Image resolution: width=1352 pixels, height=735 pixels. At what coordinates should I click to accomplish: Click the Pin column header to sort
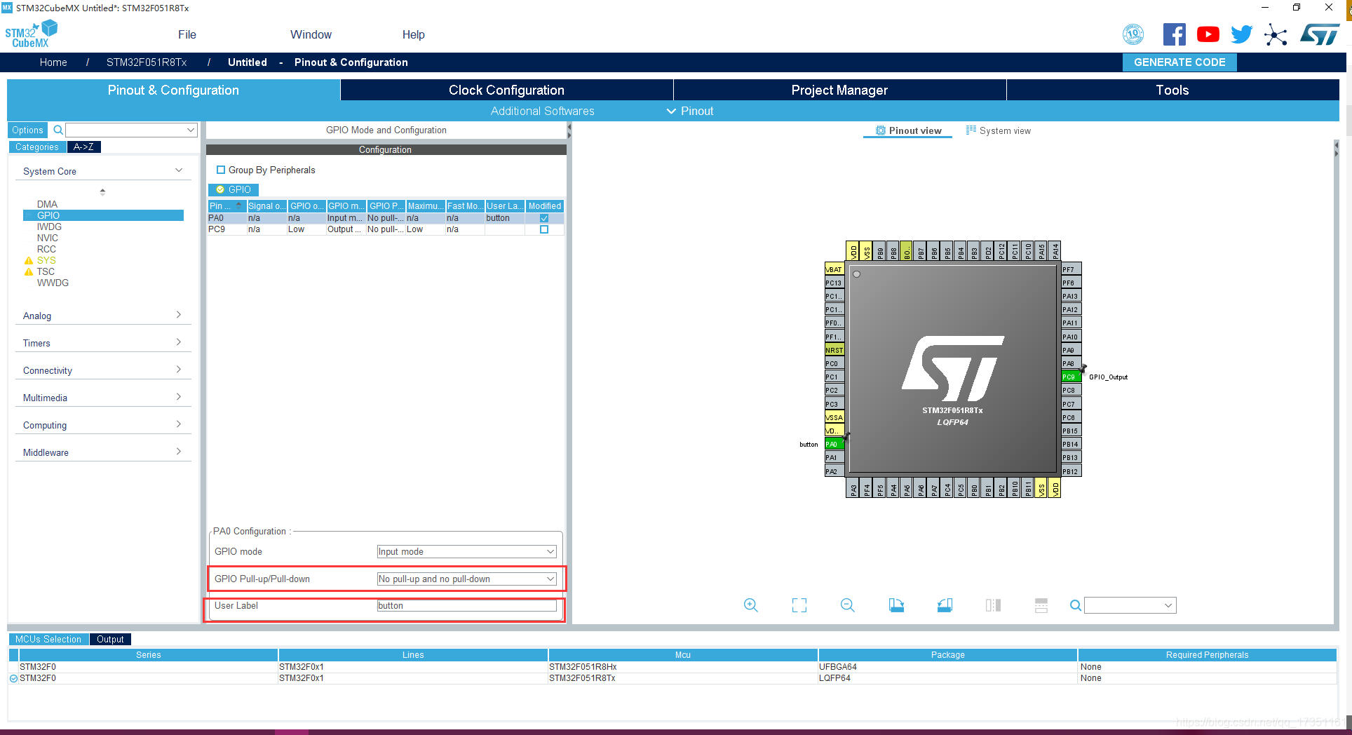(227, 206)
